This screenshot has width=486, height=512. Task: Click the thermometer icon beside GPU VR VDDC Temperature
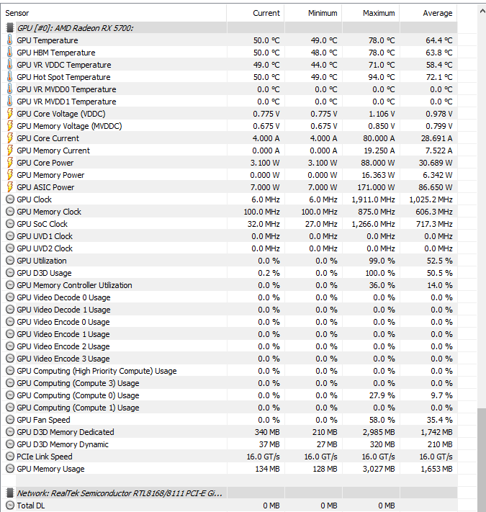(x=10, y=65)
